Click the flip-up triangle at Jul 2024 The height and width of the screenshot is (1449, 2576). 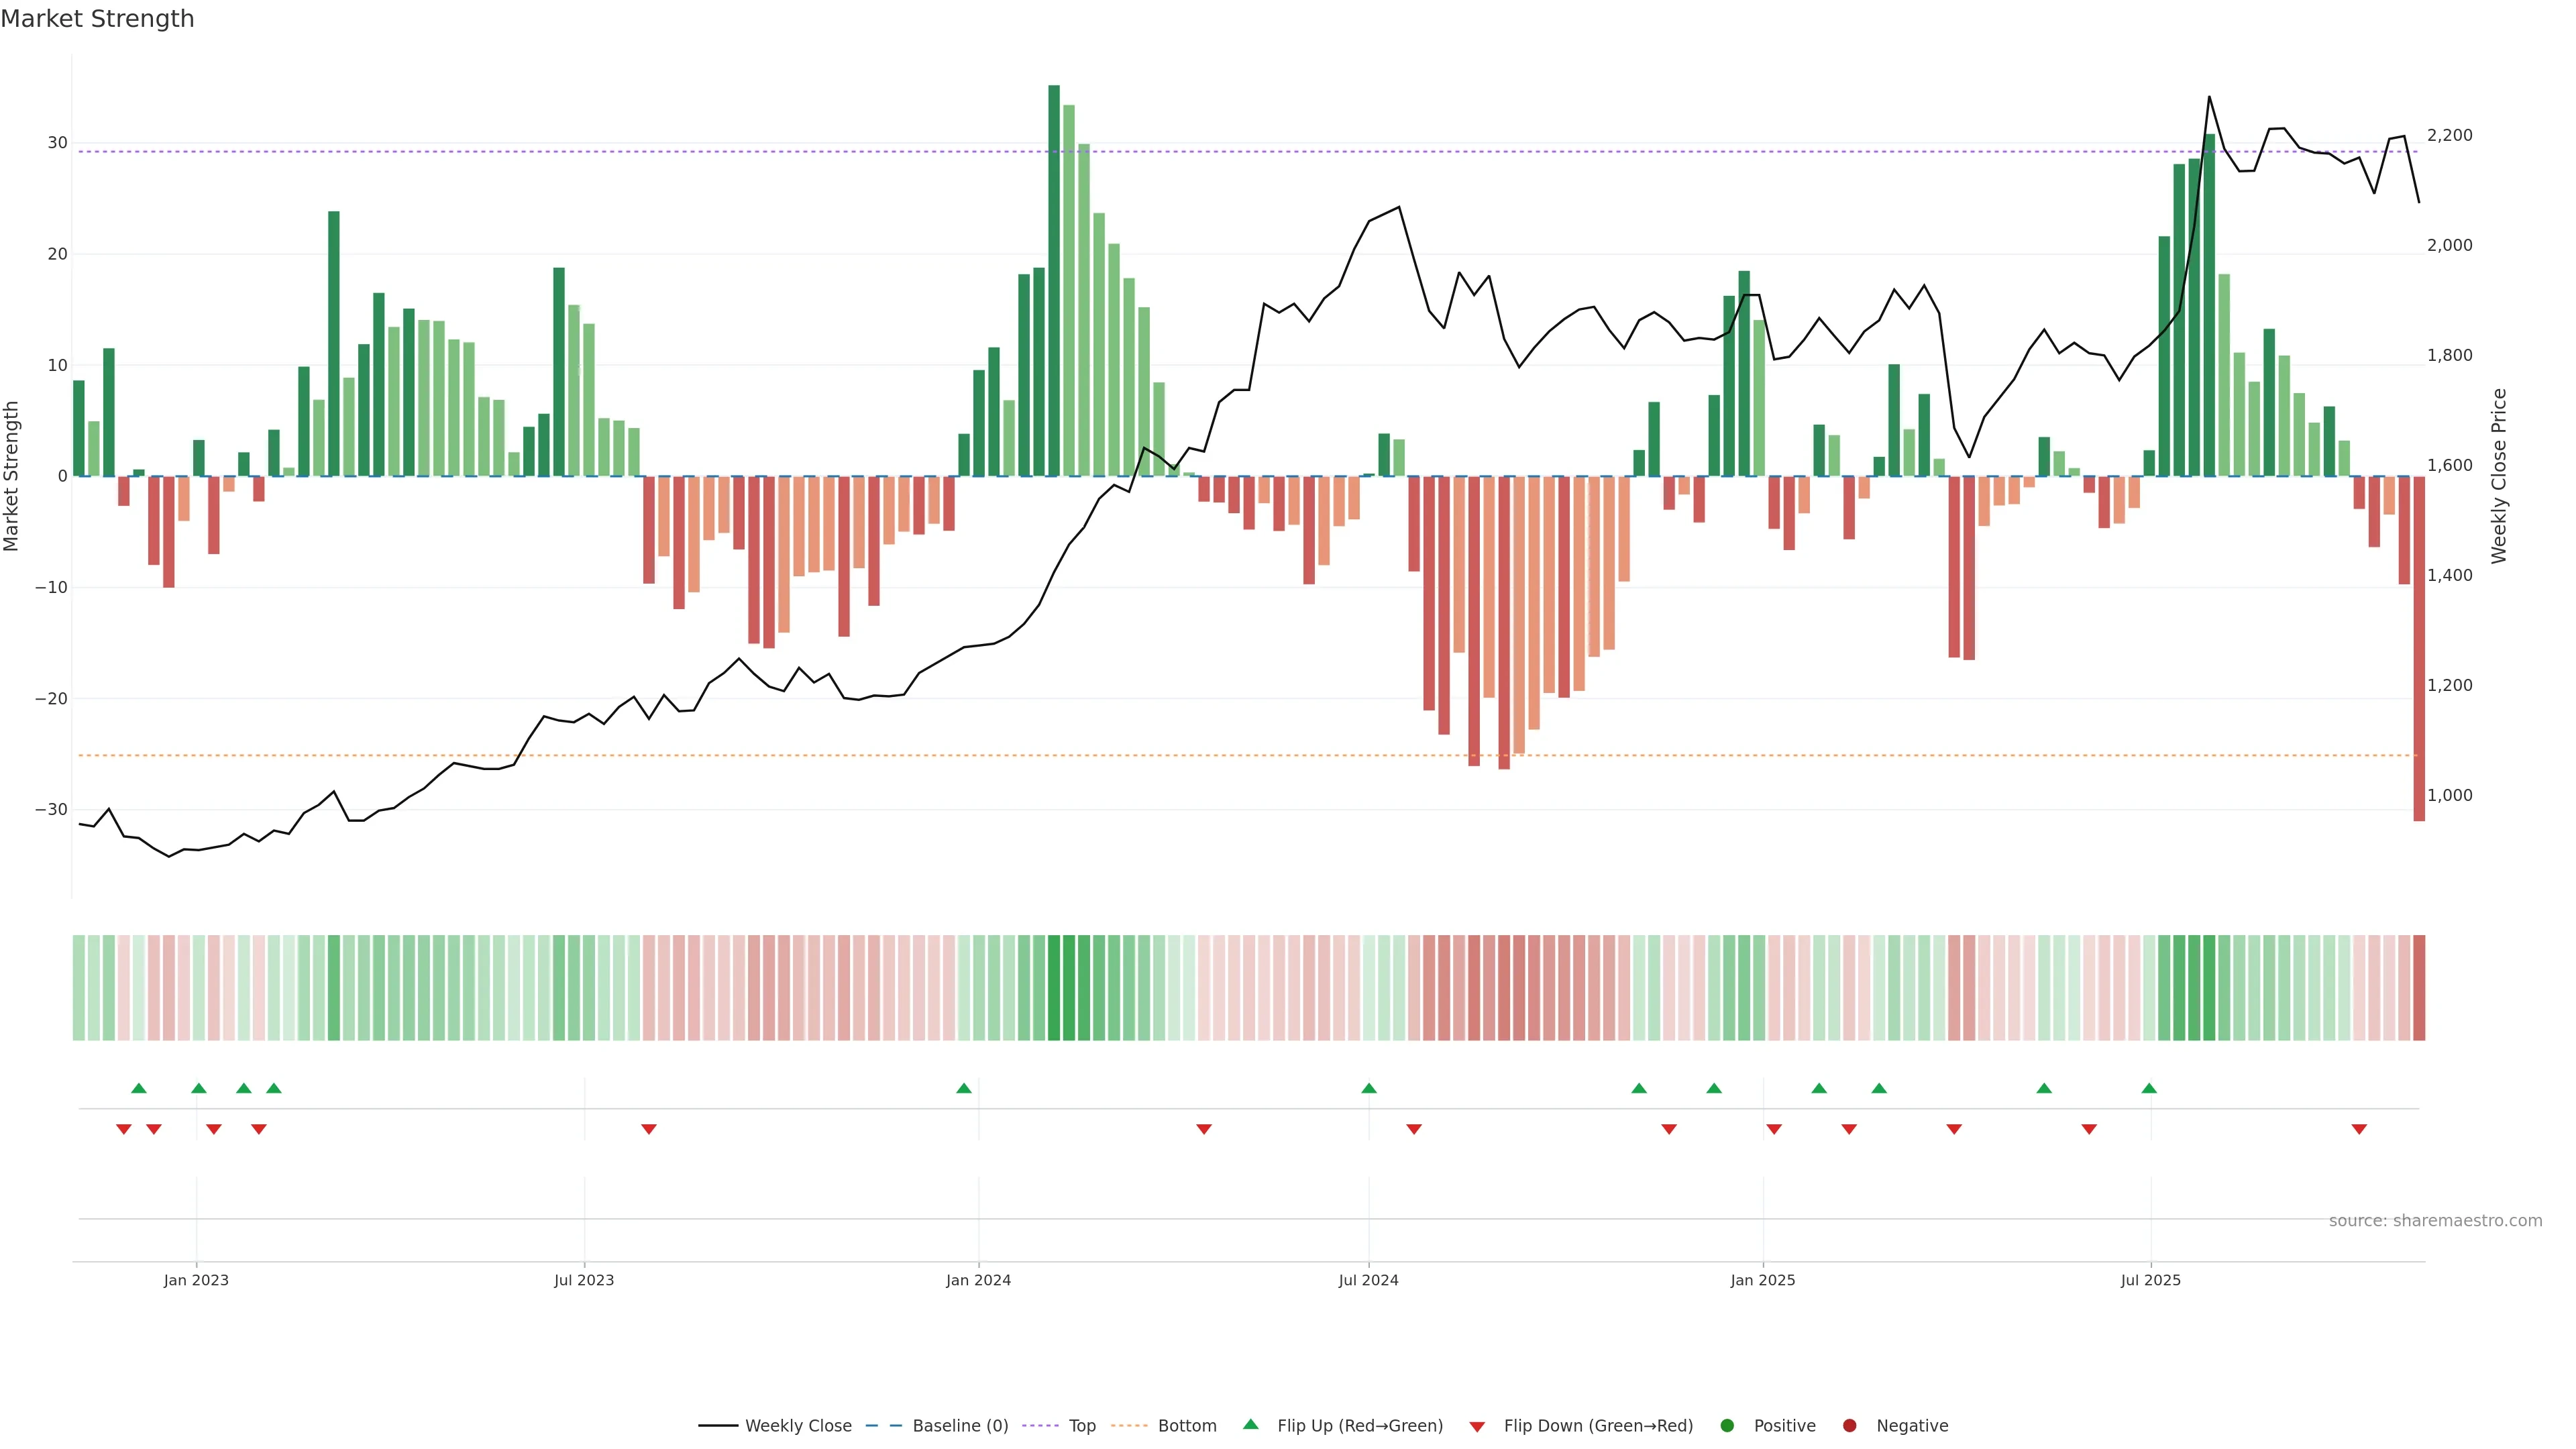point(1368,1088)
